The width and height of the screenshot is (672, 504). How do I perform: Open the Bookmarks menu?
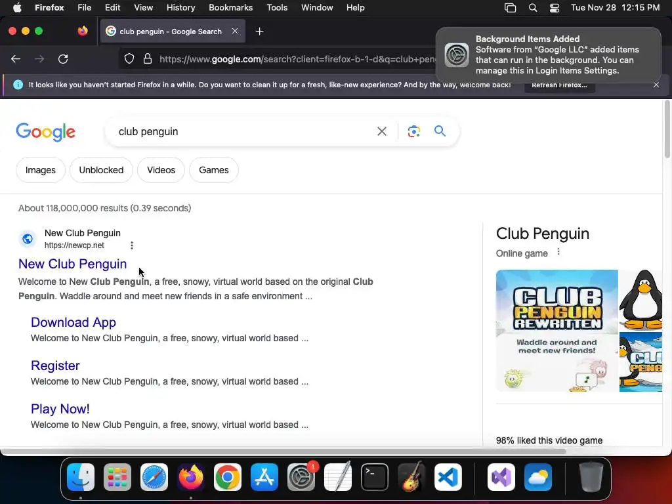230,7
